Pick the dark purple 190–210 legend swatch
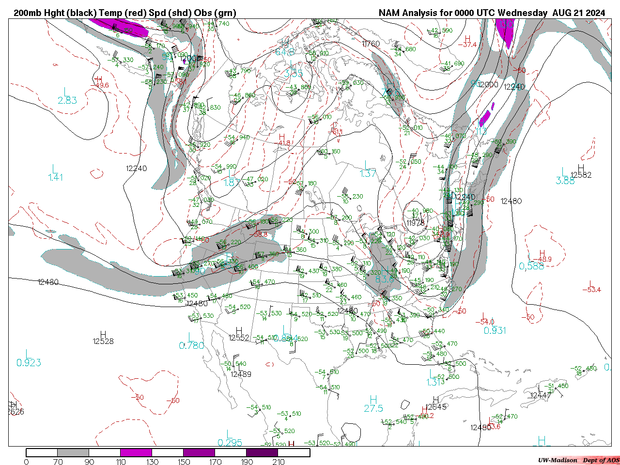This screenshot has height=465, width=620. click(x=262, y=452)
